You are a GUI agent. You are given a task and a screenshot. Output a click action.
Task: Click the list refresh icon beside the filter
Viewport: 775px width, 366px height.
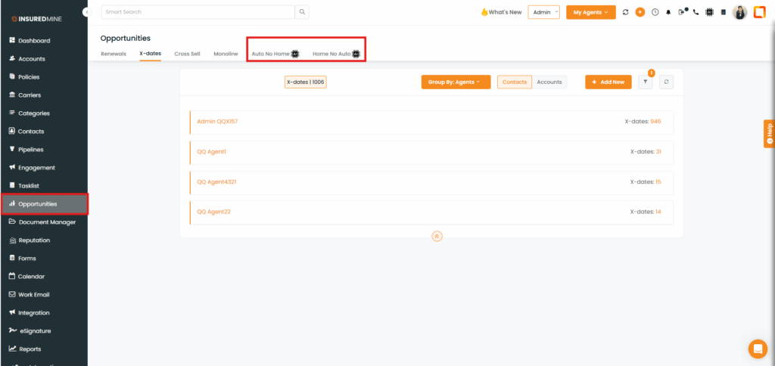coord(666,82)
